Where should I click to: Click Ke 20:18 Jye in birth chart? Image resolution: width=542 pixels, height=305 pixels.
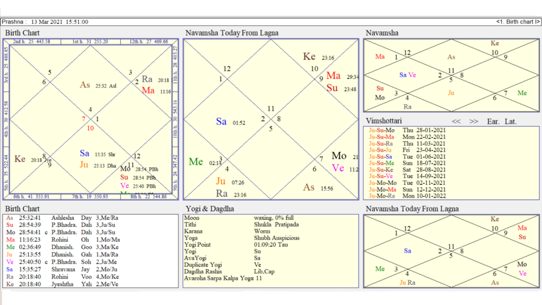tap(33, 159)
